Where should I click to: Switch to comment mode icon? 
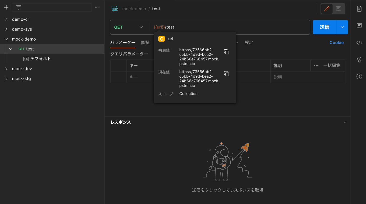[339, 9]
